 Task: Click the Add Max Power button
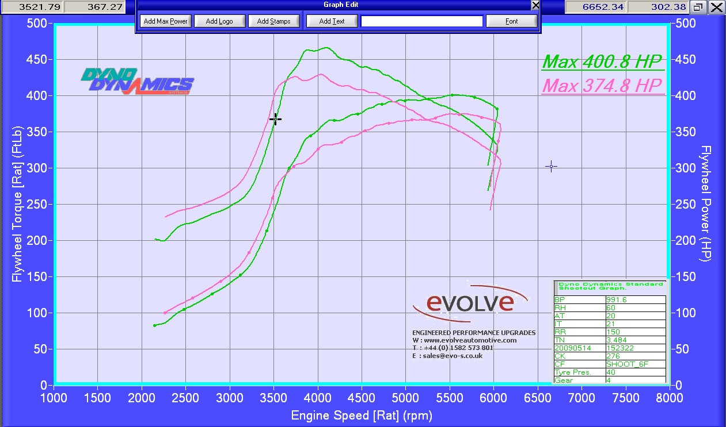click(x=165, y=21)
